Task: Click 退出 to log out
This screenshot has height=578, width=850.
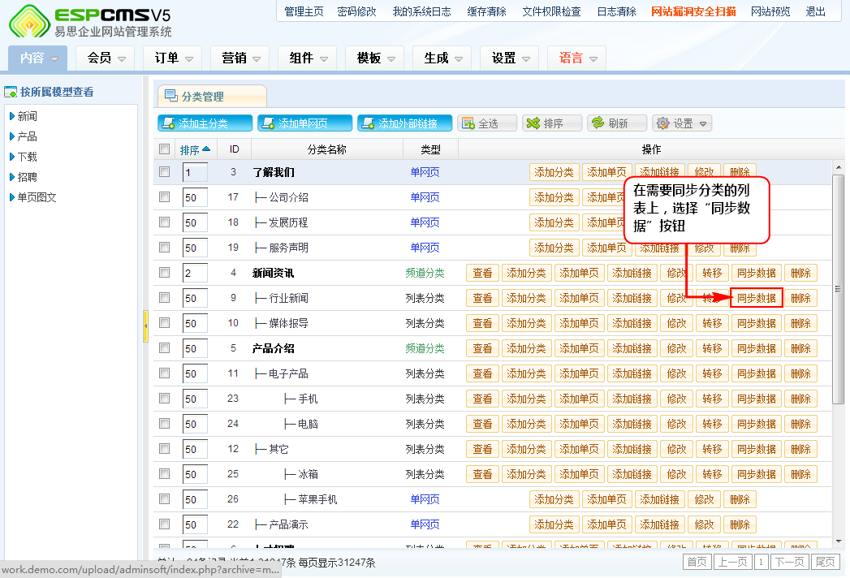Action: pyautogui.click(x=815, y=11)
